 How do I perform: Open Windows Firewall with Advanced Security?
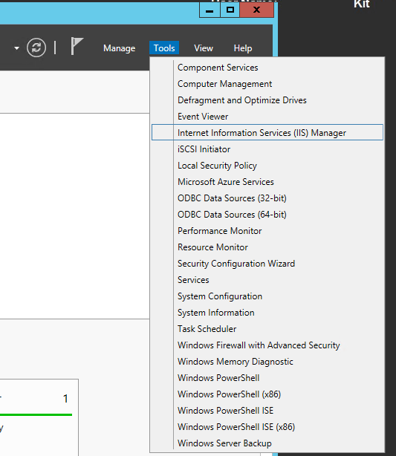click(267, 345)
